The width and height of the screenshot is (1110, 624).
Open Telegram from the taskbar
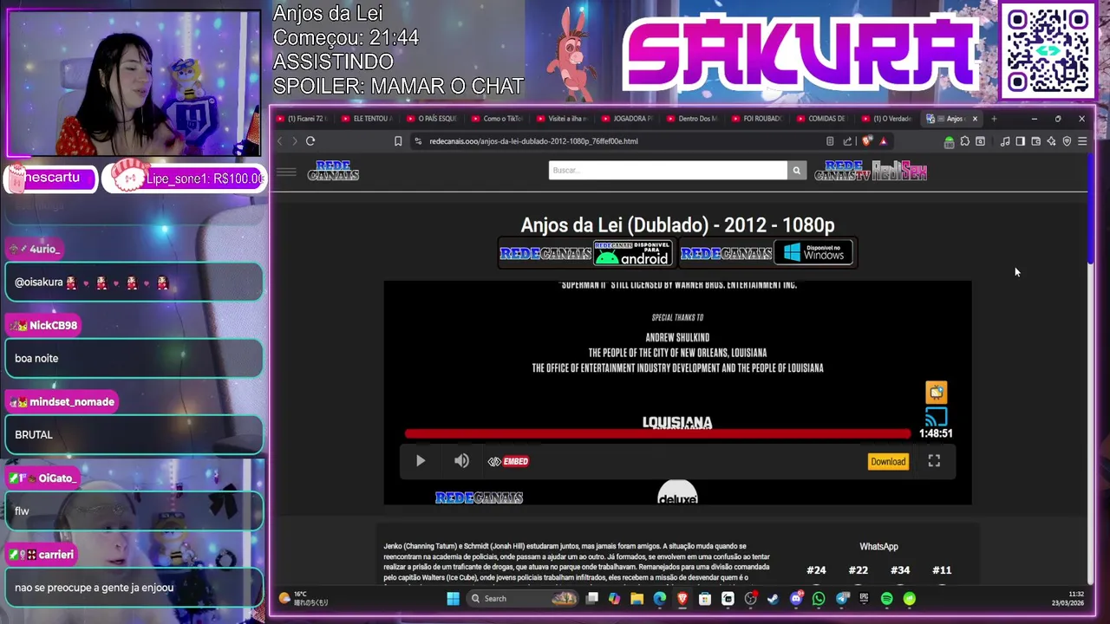pos(842,598)
